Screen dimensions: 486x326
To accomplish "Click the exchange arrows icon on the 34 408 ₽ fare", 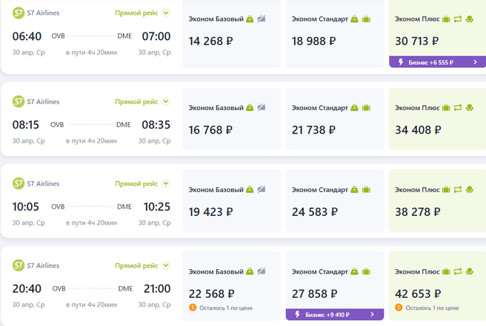I will (458, 108).
